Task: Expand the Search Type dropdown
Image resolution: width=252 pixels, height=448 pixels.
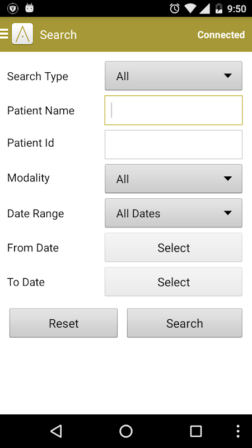Action: (174, 76)
